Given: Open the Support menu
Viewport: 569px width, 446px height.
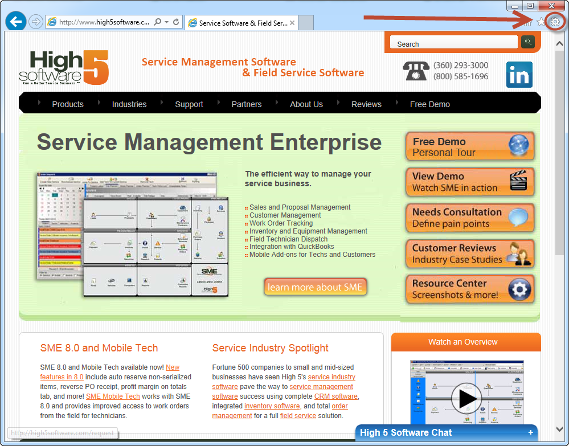Looking at the screenshot, I should click(189, 104).
